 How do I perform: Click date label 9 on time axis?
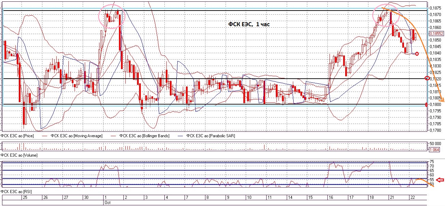[228, 197]
